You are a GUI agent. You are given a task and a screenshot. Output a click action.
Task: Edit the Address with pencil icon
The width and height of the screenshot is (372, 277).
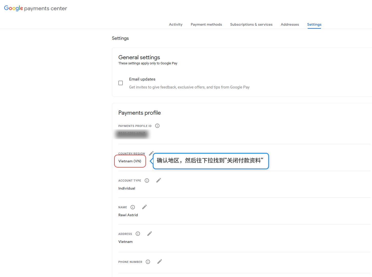coord(150,234)
